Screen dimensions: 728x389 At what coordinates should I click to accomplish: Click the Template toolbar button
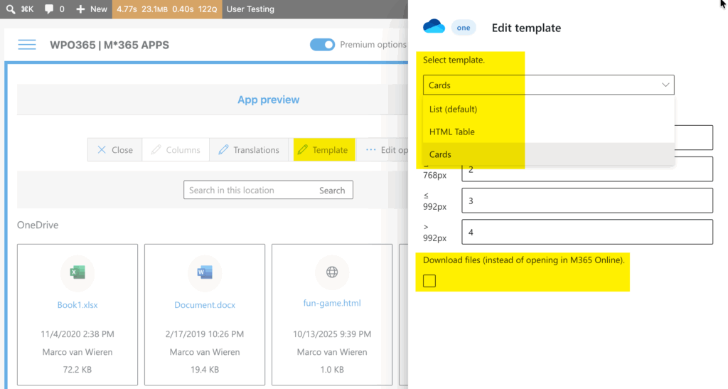(324, 150)
